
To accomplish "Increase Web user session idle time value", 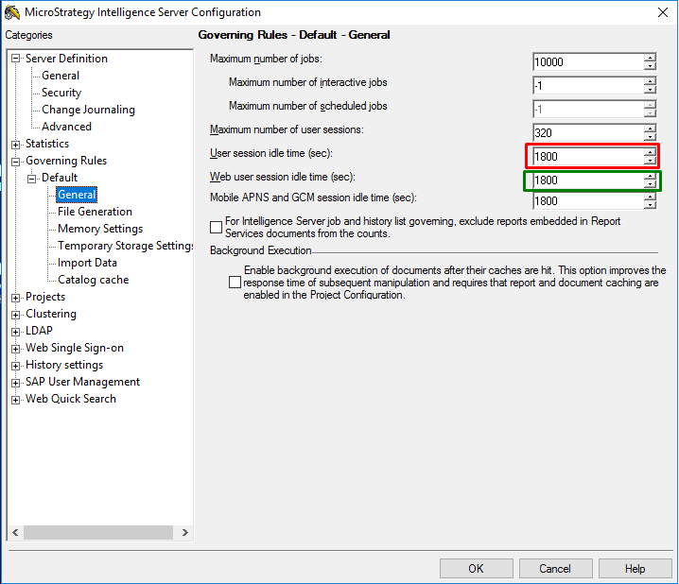I will tap(650, 176).
